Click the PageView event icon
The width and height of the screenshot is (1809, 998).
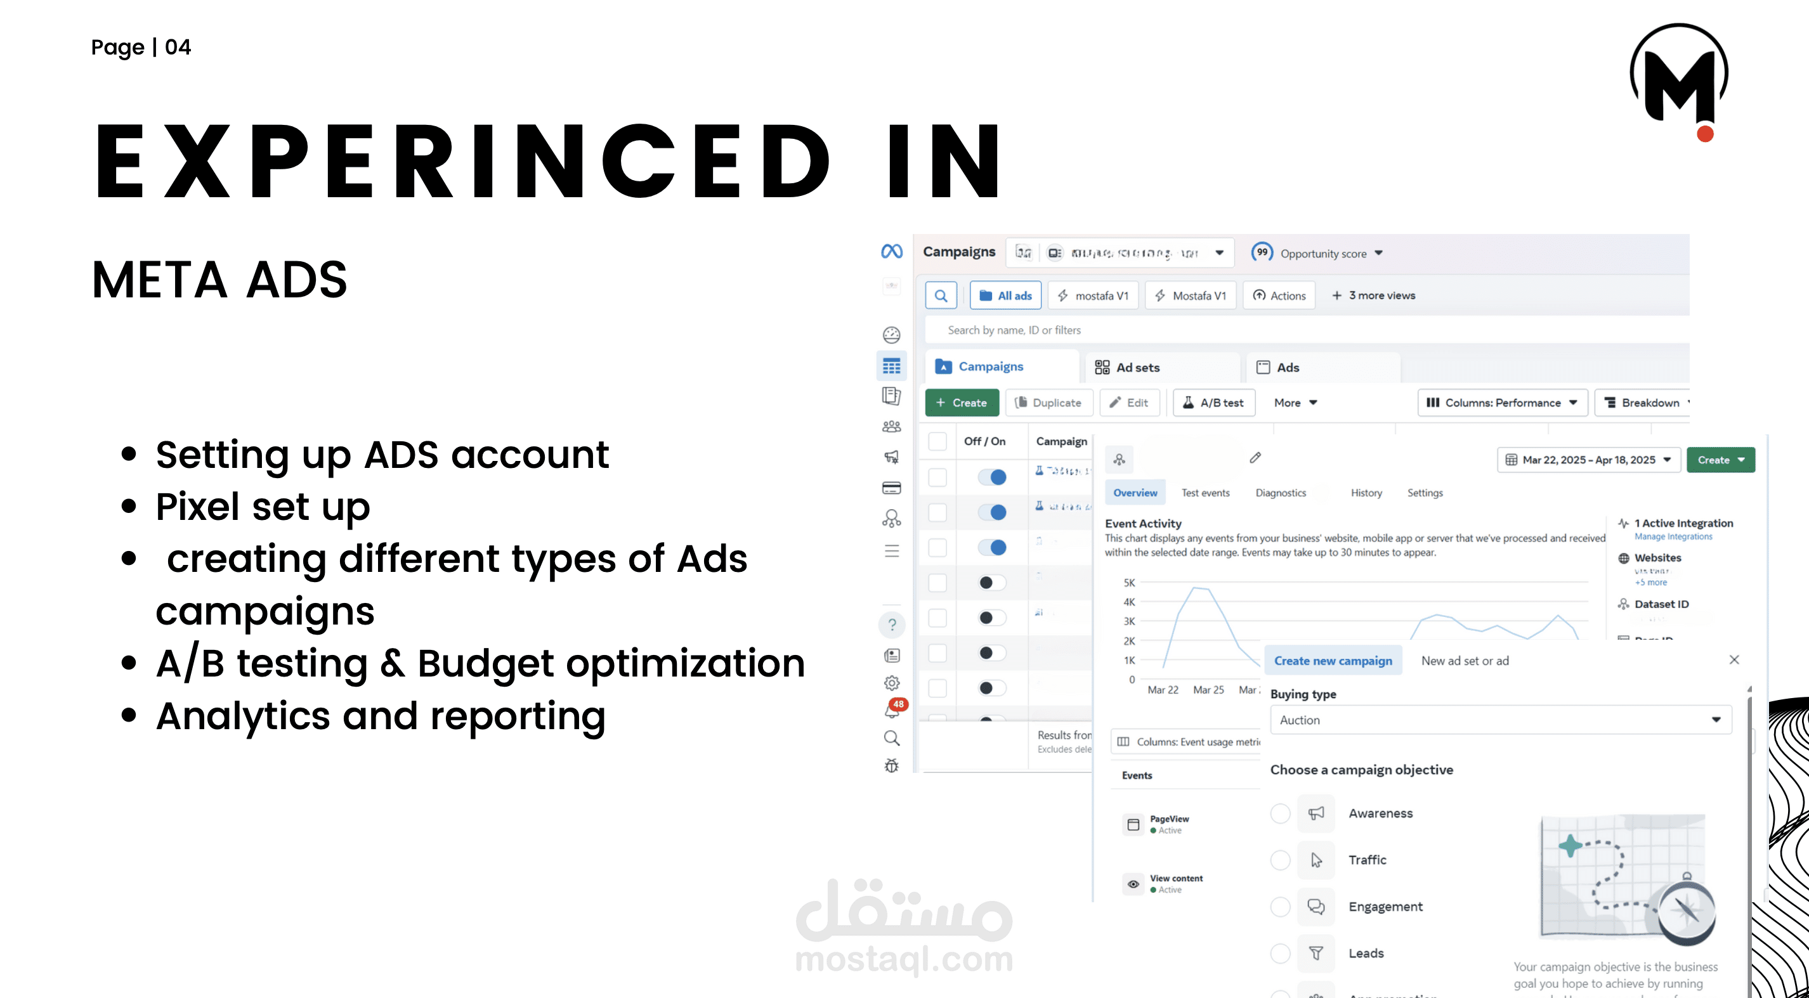point(1133,824)
